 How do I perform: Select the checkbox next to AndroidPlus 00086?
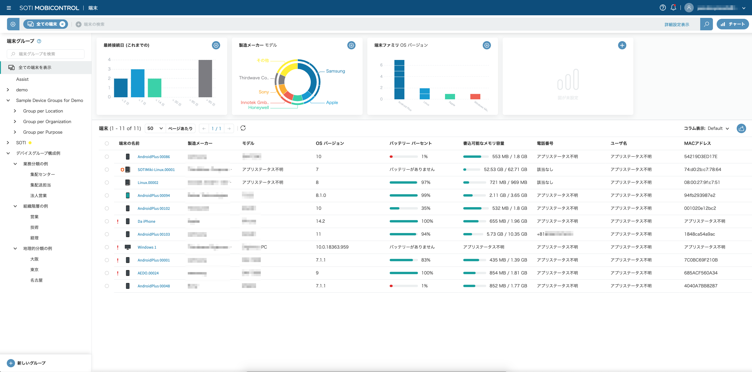[107, 156]
